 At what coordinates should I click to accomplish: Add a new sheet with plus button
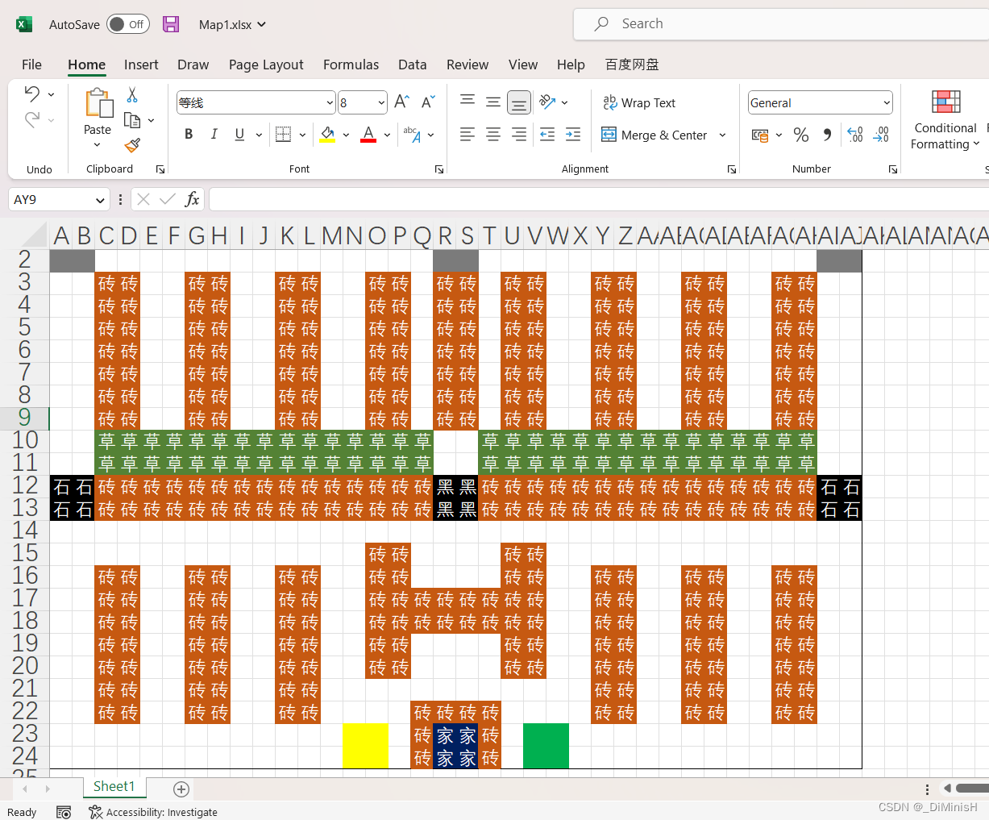(x=181, y=789)
